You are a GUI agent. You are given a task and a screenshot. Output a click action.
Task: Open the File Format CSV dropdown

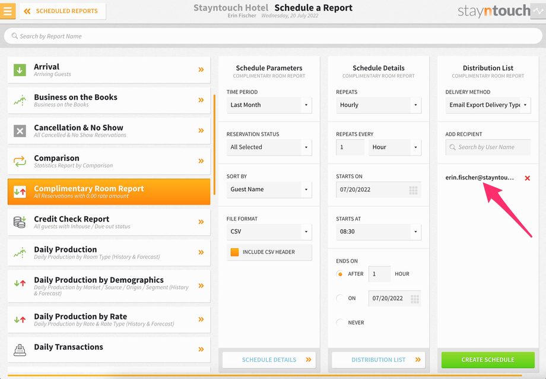point(269,232)
